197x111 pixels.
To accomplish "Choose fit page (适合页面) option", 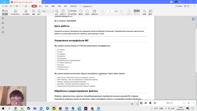I will click(x=72, y=14).
